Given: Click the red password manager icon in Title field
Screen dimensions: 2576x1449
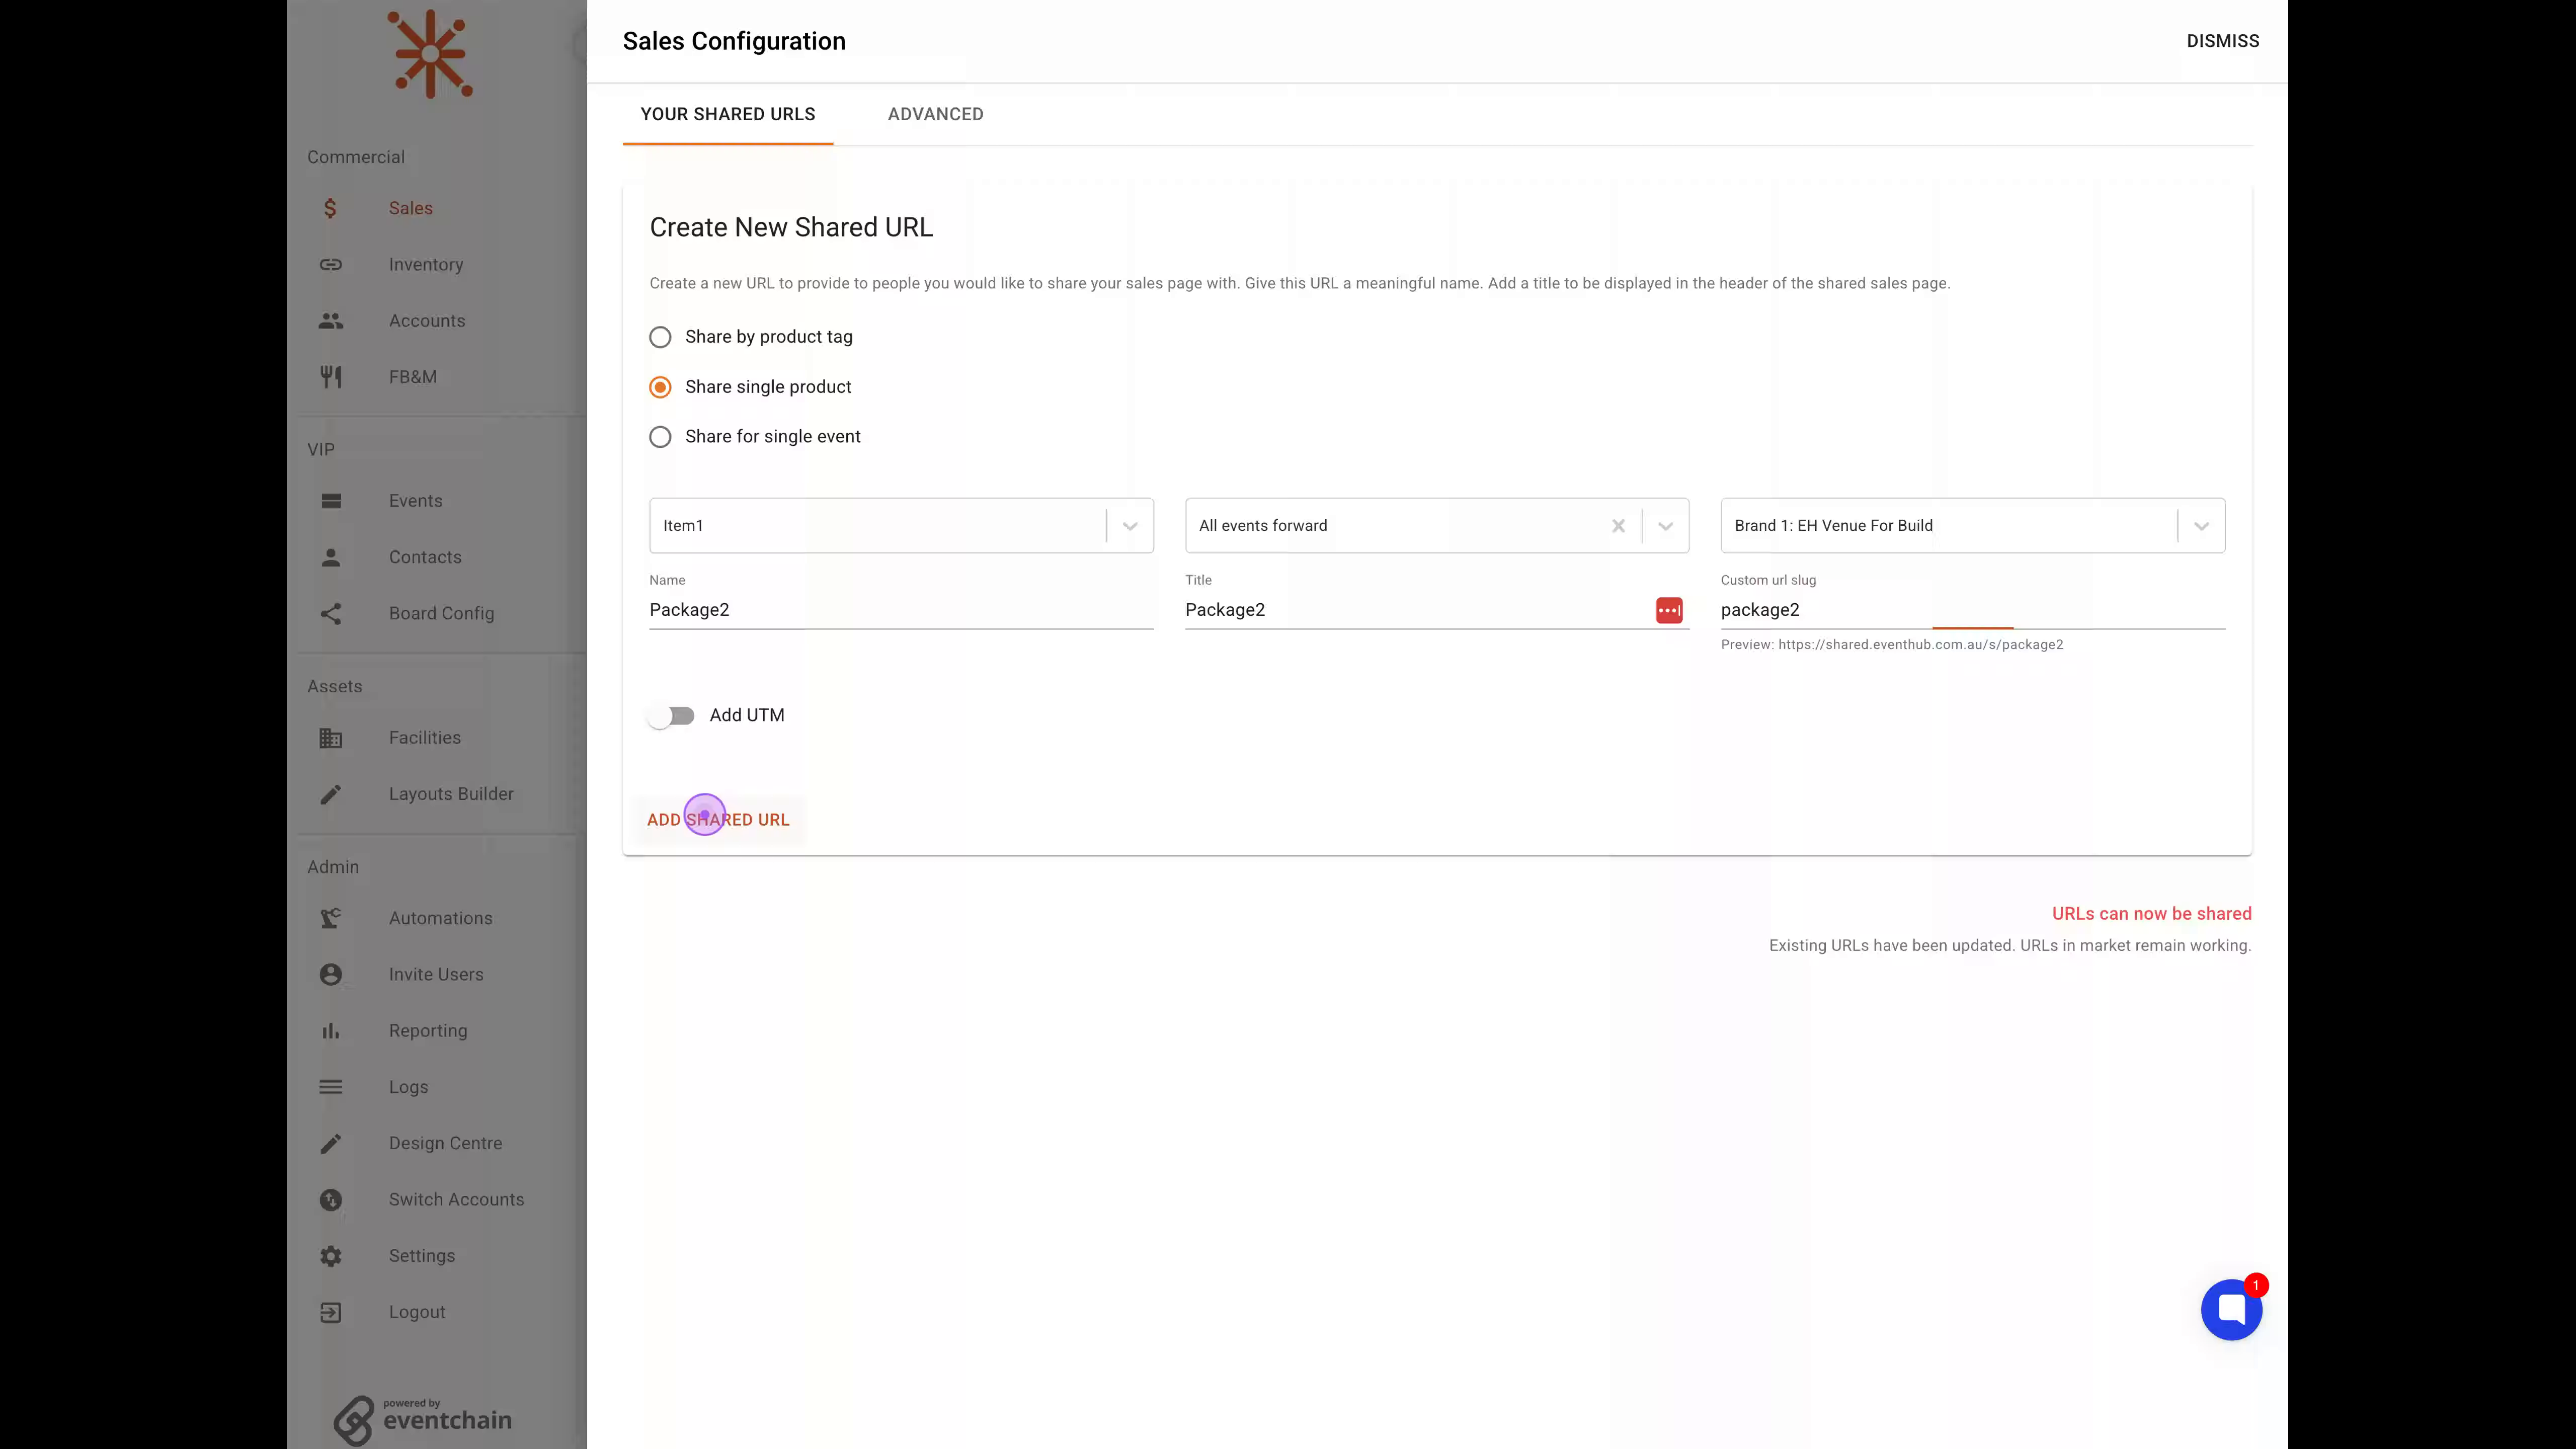Looking at the screenshot, I should pos(1669,610).
